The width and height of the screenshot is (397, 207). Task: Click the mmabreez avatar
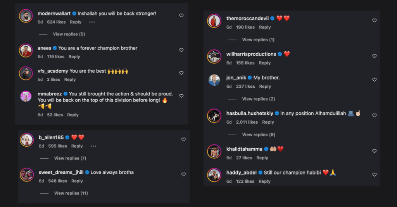[26, 96]
